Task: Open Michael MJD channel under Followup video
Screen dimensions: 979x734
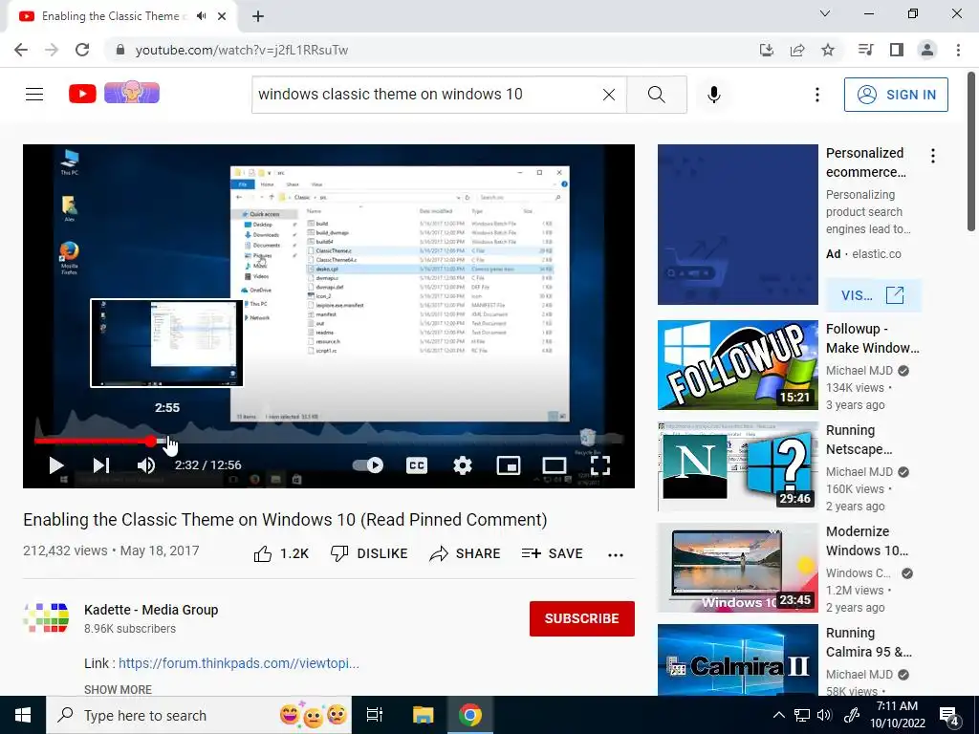Action: click(x=859, y=370)
